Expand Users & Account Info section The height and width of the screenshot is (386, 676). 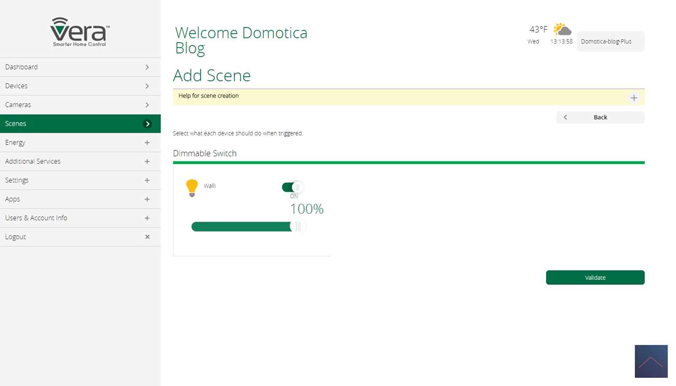click(147, 218)
